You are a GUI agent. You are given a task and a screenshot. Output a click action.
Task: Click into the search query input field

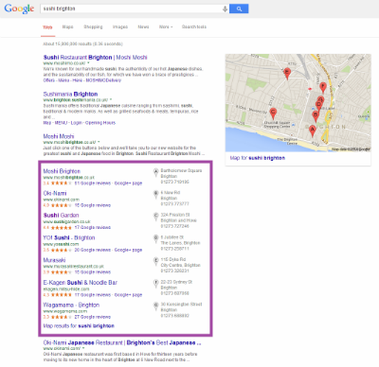(x=131, y=9)
